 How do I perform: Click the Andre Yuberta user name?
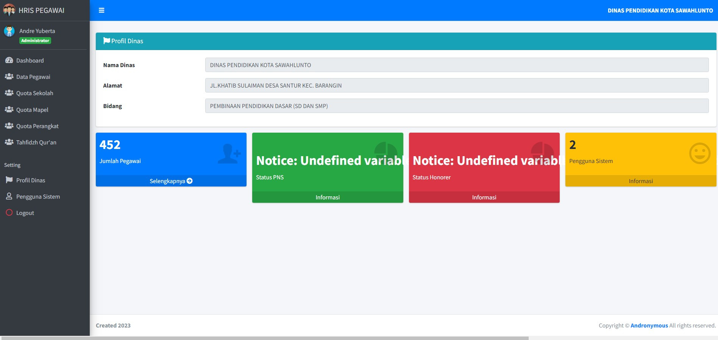pyautogui.click(x=37, y=31)
